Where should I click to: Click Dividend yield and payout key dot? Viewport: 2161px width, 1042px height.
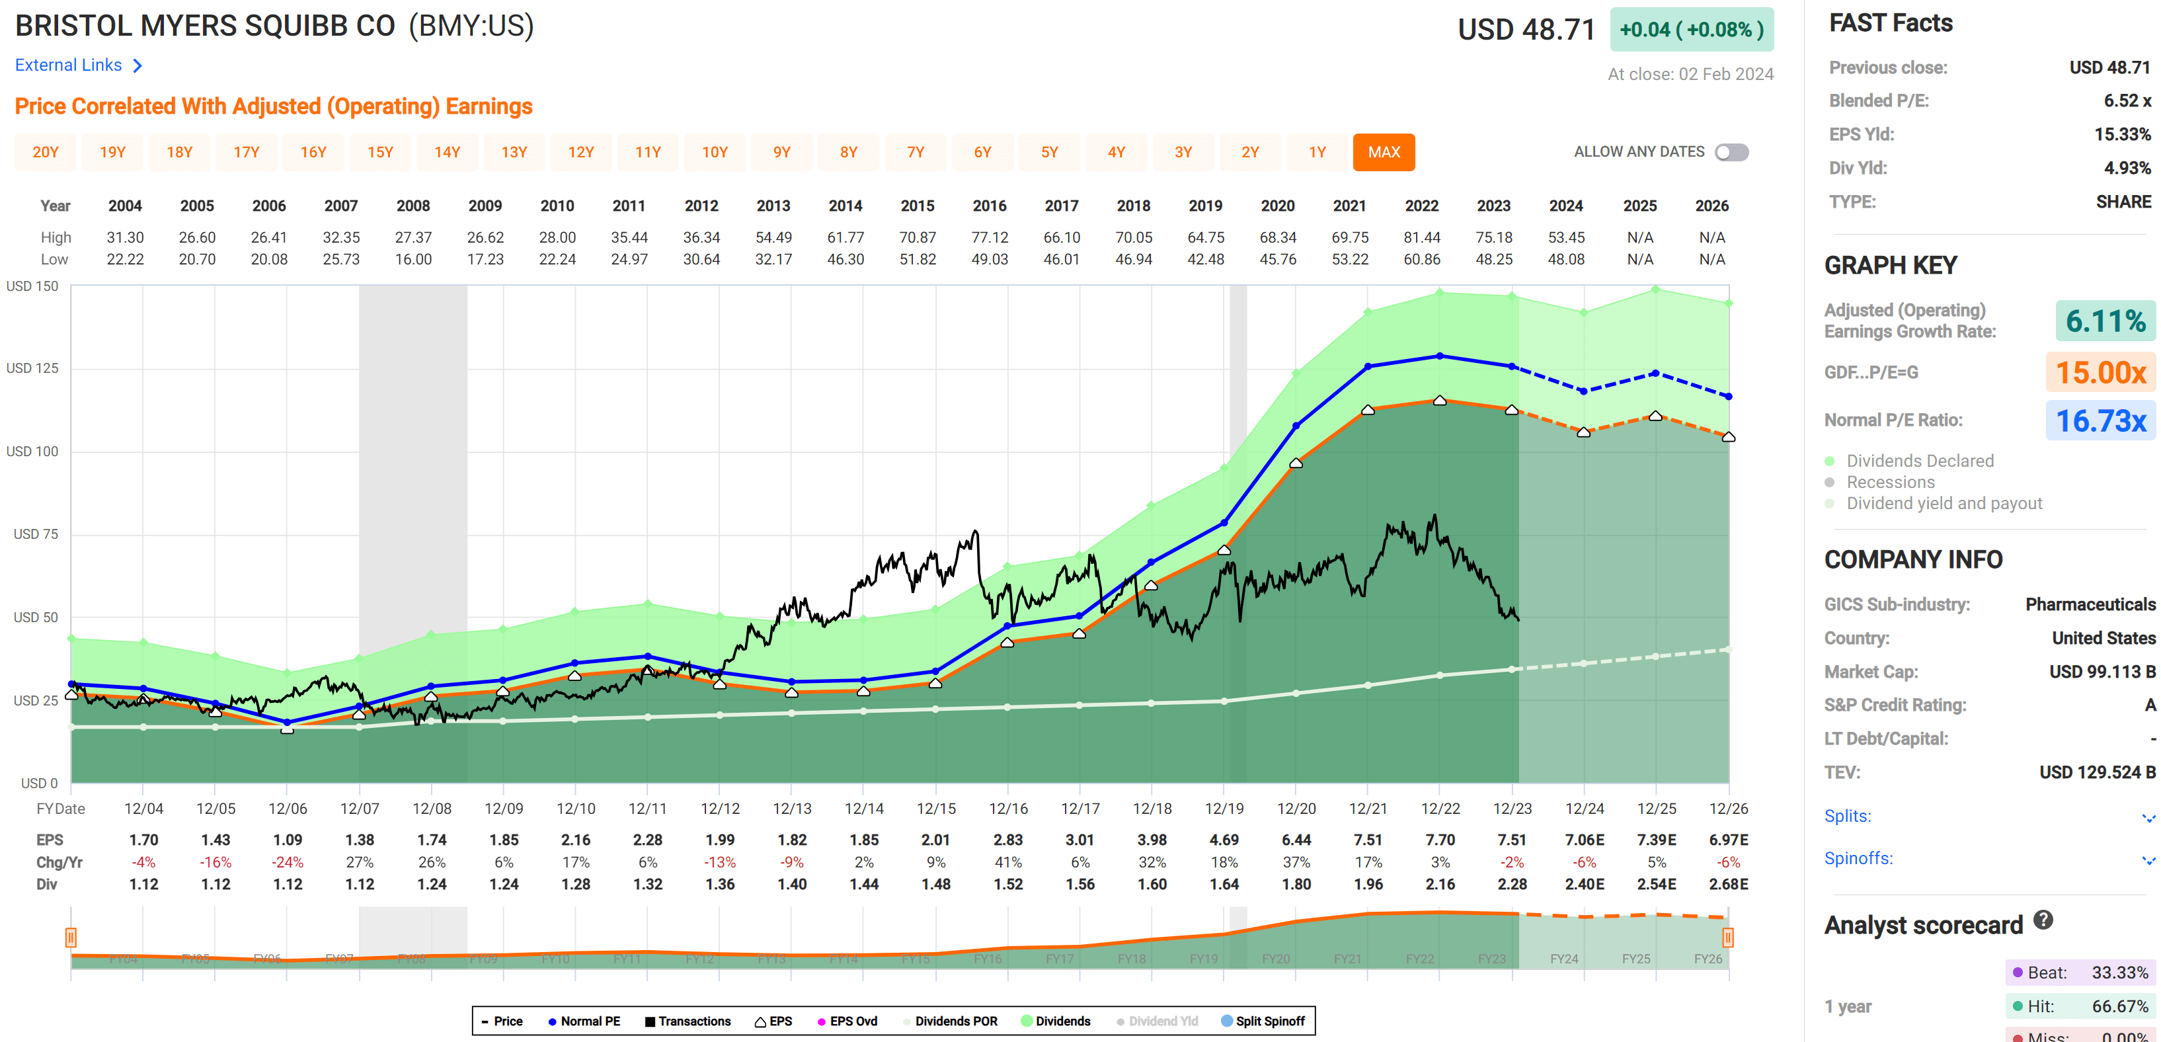click(x=1830, y=503)
